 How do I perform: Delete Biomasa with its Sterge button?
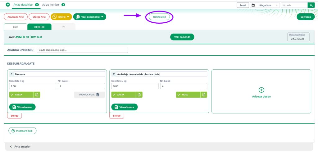15,116
